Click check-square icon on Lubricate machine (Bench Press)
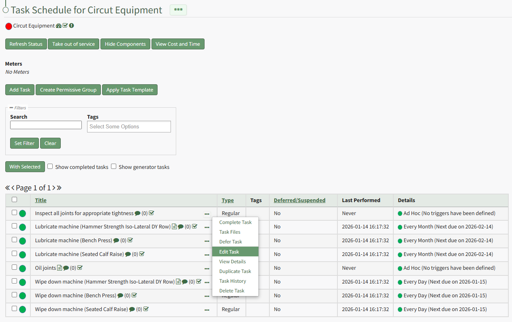Screen dimensions: 512x322 click(130, 241)
